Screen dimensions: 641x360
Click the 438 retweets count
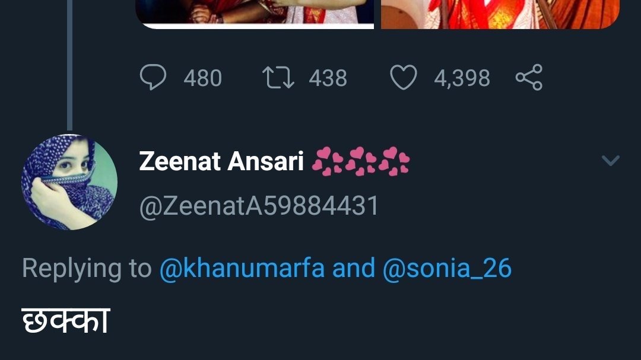[x=328, y=78]
